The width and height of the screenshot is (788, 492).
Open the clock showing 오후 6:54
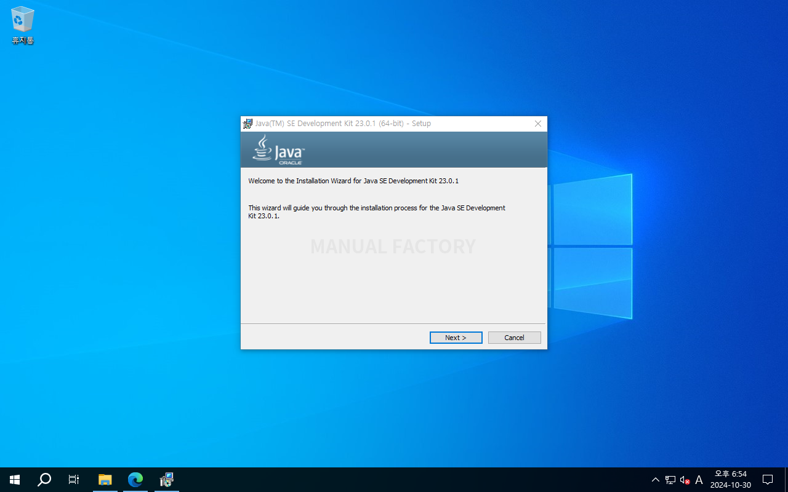click(x=731, y=480)
